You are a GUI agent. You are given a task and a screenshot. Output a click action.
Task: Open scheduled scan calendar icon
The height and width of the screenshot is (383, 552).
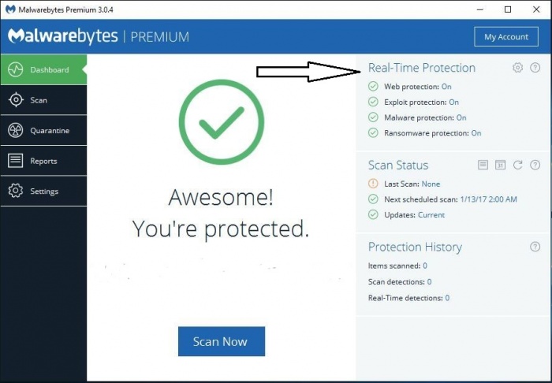coord(500,165)
